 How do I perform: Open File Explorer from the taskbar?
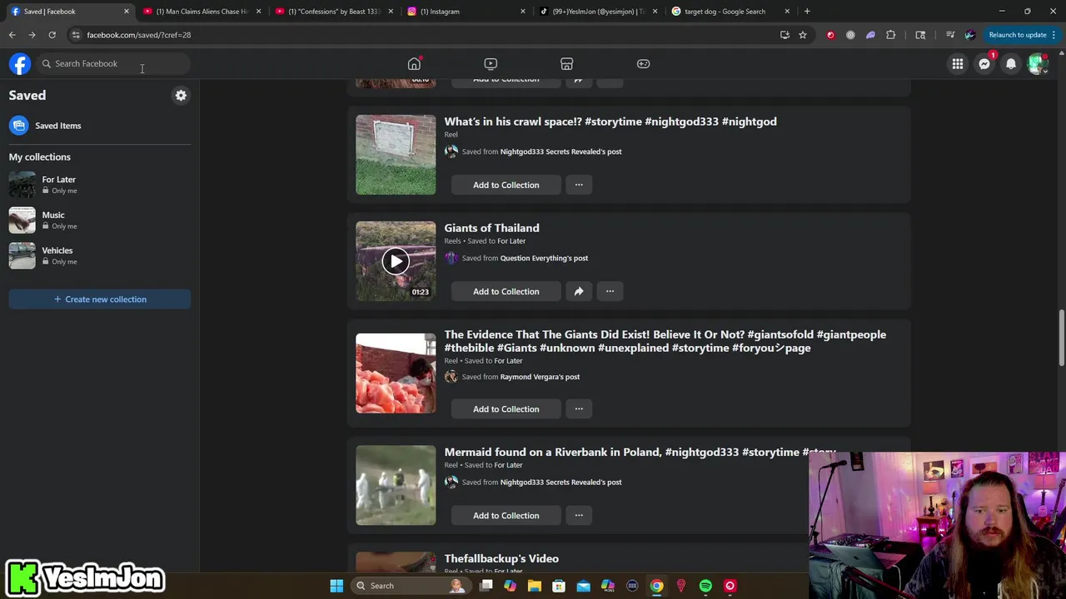[535, 586]
